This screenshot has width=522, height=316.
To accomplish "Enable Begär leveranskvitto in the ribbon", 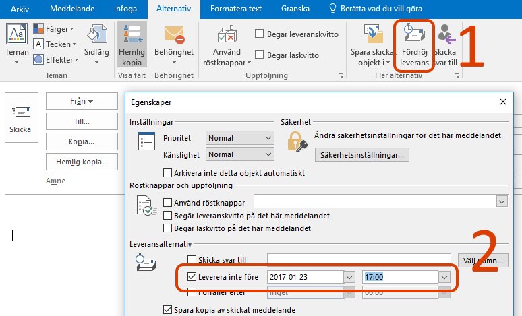I will (x=260, y=34).
